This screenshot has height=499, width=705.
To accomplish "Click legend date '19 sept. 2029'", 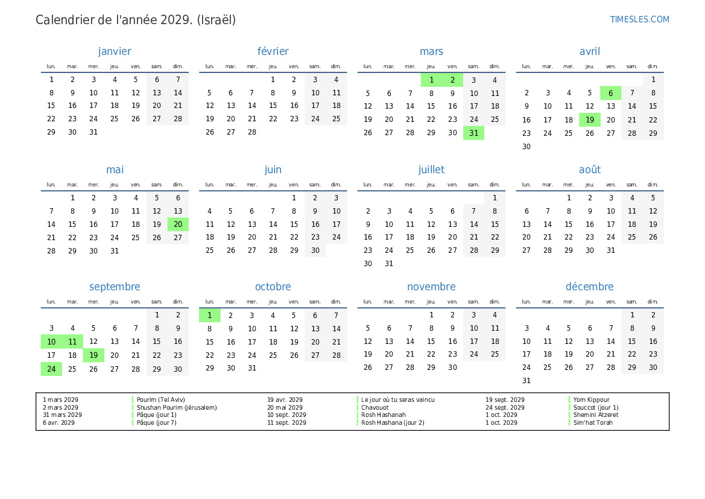I will [x=504, y=399].
